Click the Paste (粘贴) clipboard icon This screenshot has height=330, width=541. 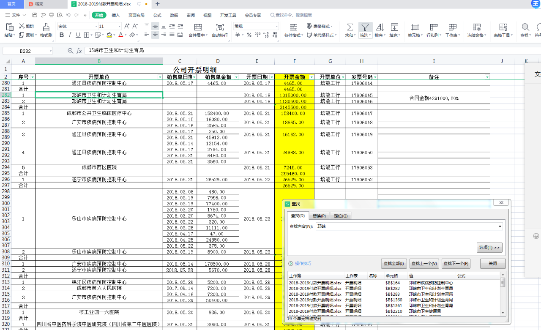[9, 27]
